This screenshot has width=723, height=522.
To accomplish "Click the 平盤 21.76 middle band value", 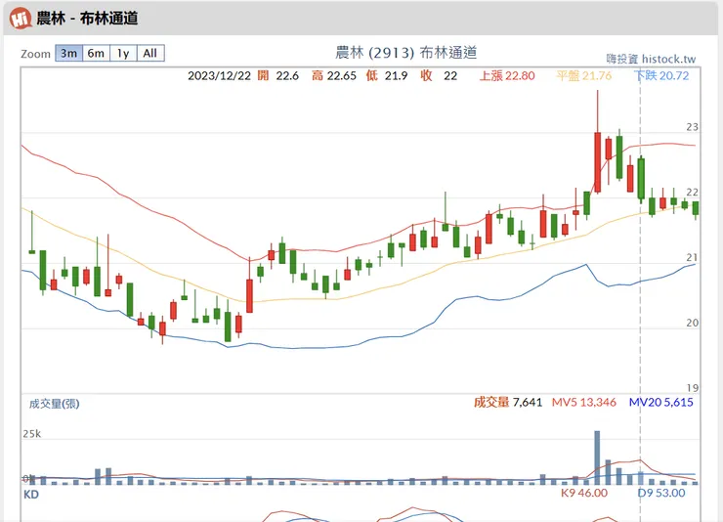I will [583, 75].
